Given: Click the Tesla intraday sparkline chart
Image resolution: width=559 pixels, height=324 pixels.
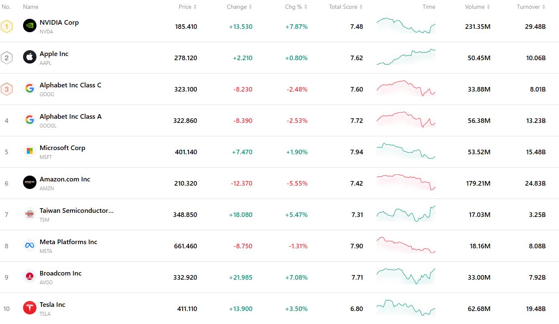Looking at the screenshot, I should pyautogui.click(x=406, y=308).
